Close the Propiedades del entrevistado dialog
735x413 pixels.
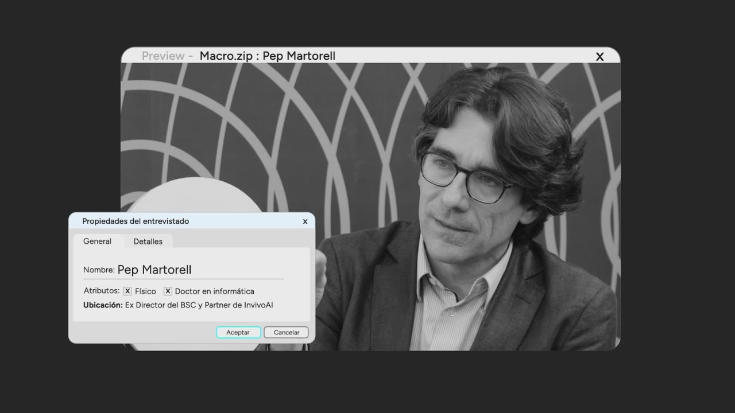pos(305,221)
